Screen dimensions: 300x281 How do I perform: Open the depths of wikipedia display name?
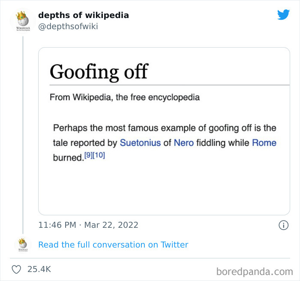(x=83, y=15)
